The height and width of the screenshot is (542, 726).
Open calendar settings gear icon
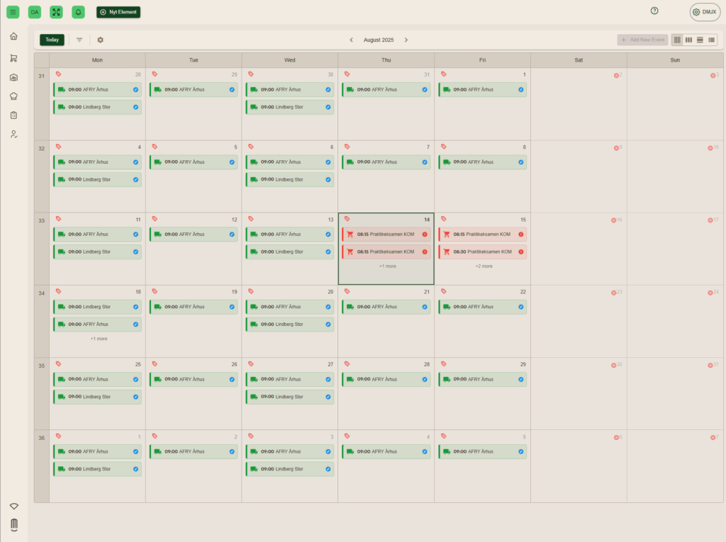[x=100, y=40]
